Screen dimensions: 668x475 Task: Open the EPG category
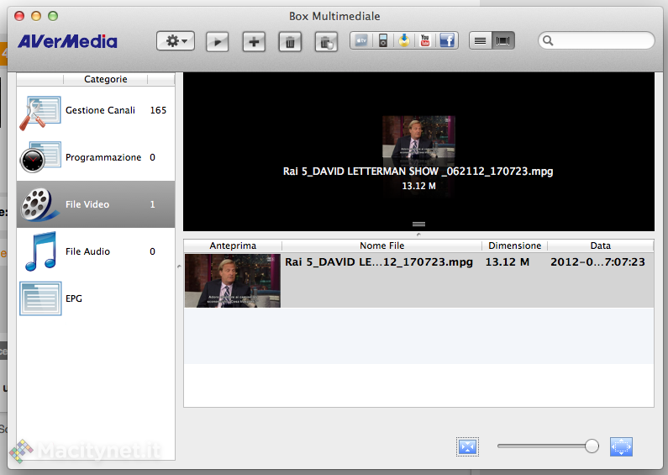tap(96, 298)
